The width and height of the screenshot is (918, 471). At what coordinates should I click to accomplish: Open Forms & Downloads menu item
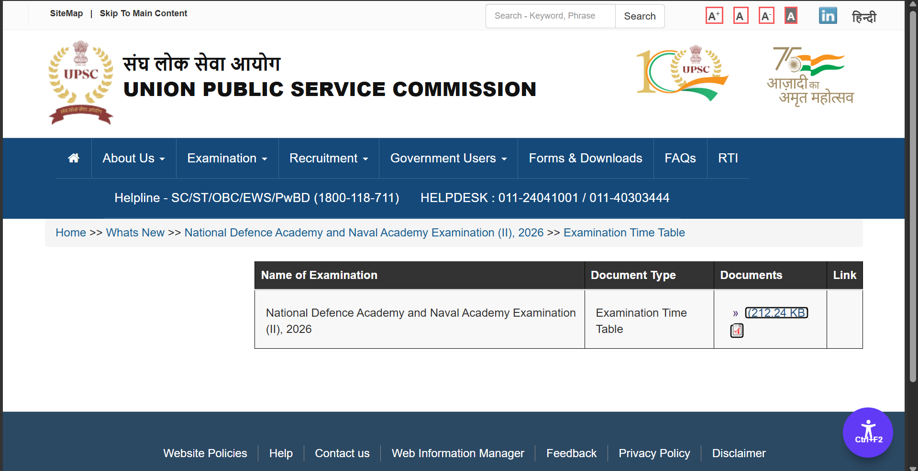586,158
